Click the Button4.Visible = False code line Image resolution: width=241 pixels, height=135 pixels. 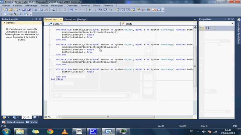(x=78, y=72)
